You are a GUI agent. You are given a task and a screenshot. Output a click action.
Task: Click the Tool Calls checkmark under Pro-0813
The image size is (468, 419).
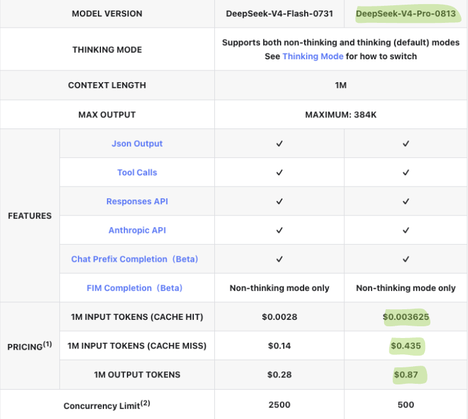(x=406, y=173)
